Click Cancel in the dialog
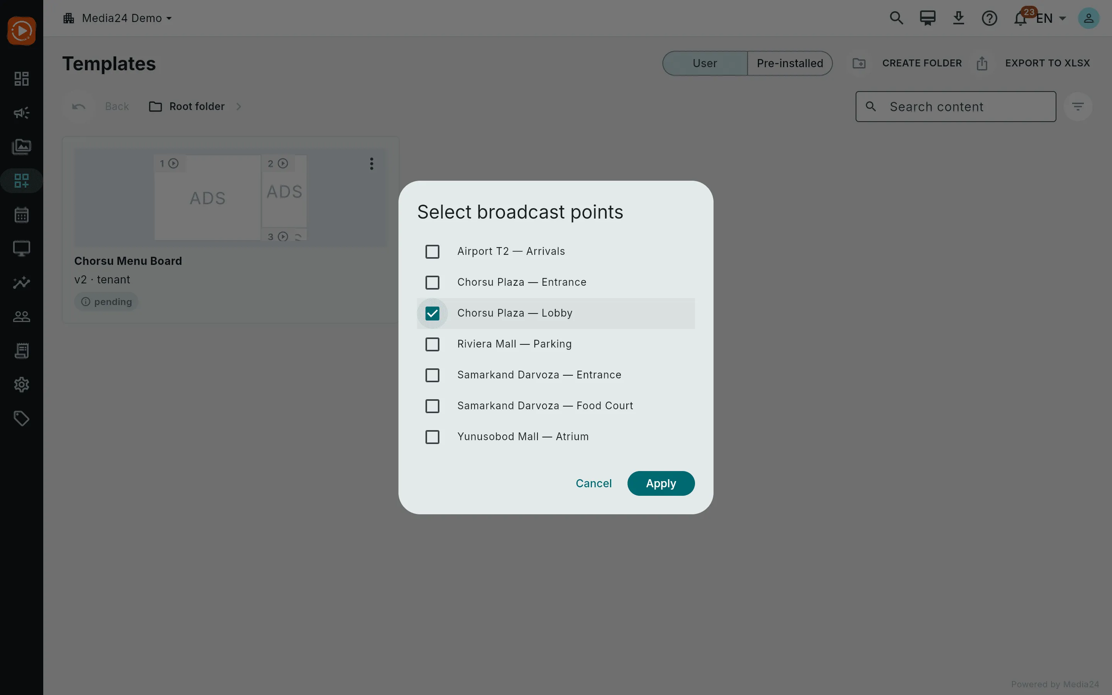Image resolution: width=1112 pixels, height=695 pixels. coord(593,483)
